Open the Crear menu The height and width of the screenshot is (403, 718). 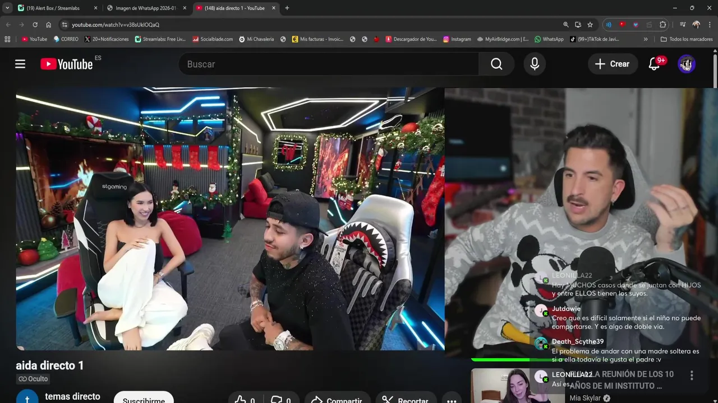click(613, 64)
